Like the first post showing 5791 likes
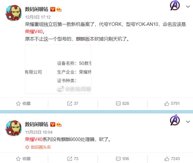 pyautogui.click(x=172, y=103)
